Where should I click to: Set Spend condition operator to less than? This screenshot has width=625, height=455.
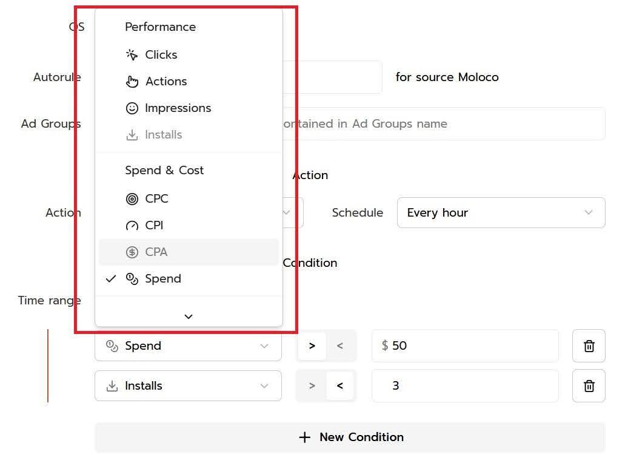[x=340, y=346]
